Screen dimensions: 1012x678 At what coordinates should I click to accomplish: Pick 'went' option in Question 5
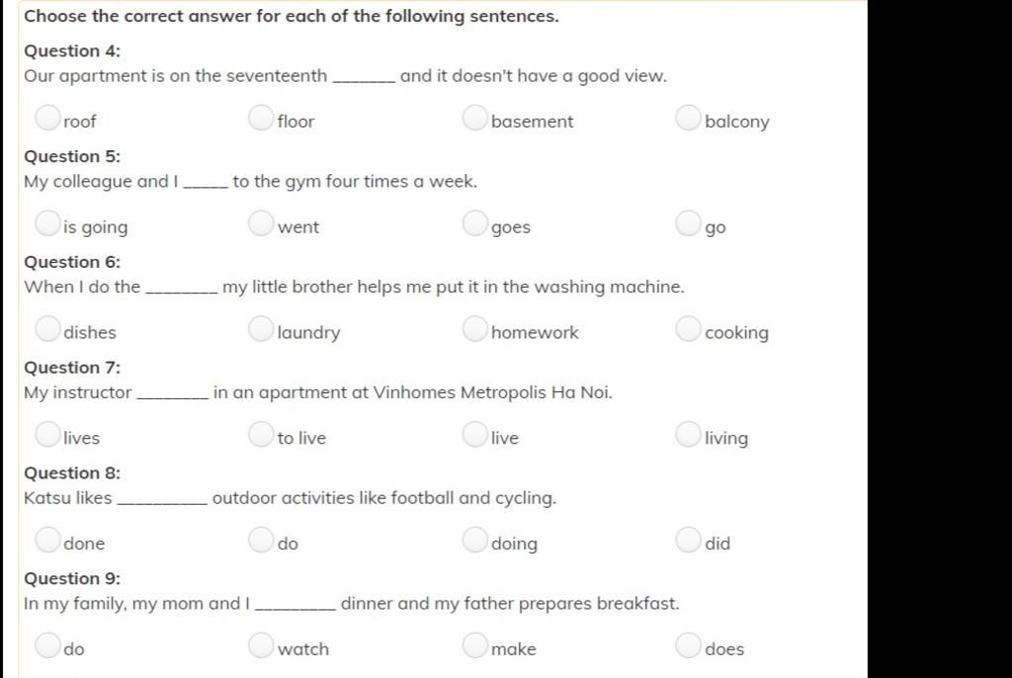coord(261,222)
